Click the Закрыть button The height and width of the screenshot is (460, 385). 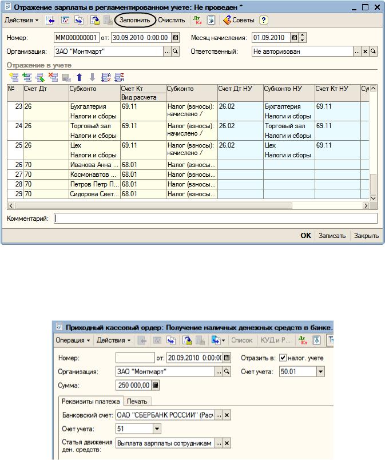point(366,236)
